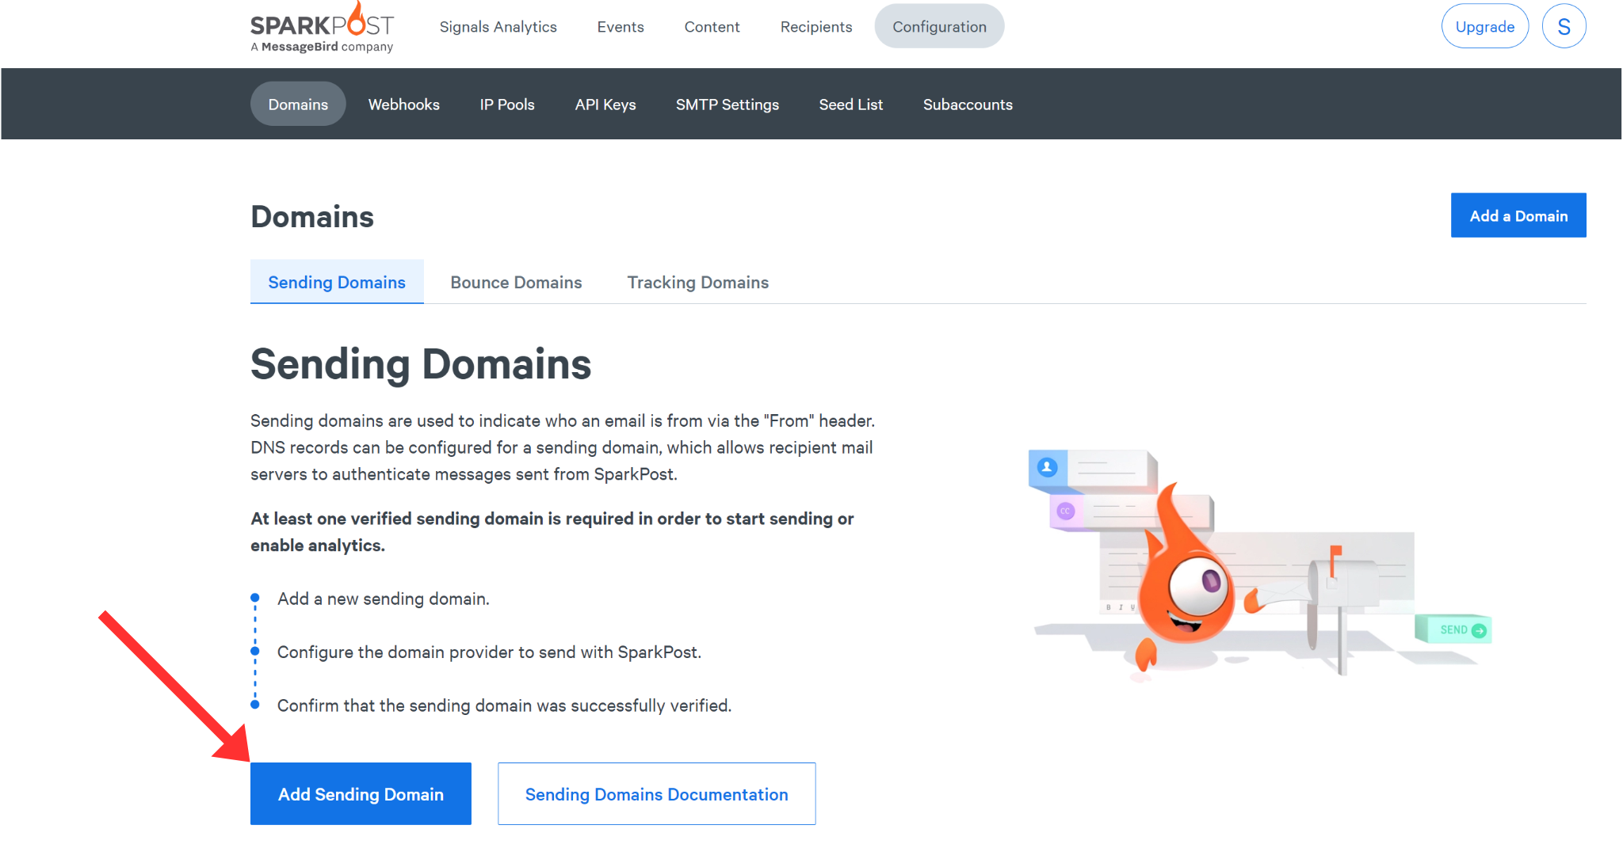Select the Sending Domains tab
Image resolution: width=1623 pixels, height=848 pixels.
337,282
